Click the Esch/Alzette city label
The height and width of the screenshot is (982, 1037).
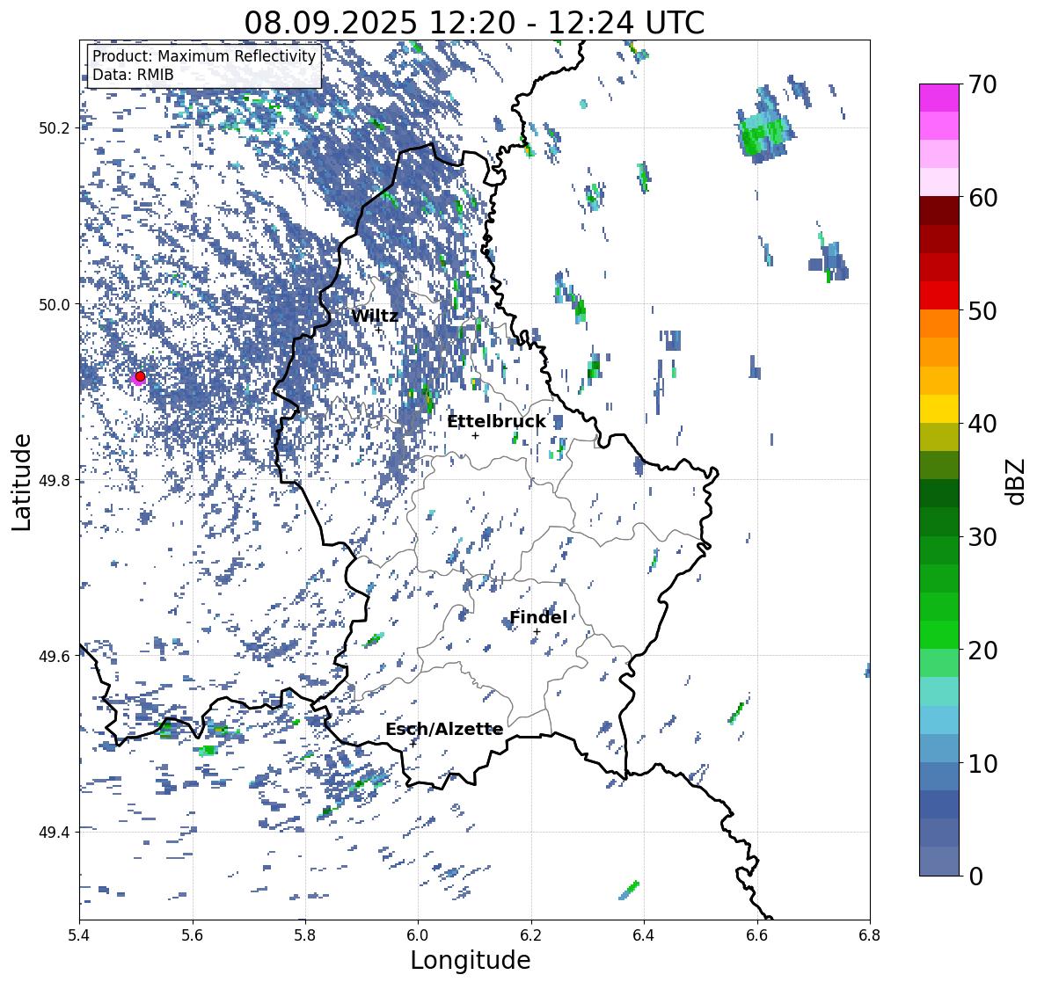pyautogui.click(x=444, y=729)
